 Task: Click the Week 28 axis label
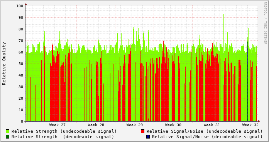coord(96,125)
